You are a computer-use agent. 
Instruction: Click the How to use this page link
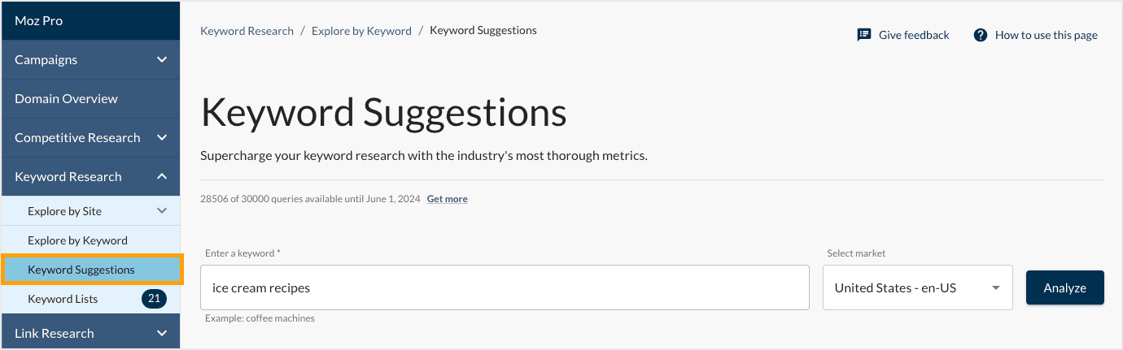[x=1046, y=35]
